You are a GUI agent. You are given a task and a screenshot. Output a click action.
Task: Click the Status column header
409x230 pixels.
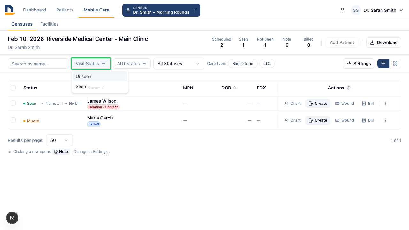tap(30, 88)
